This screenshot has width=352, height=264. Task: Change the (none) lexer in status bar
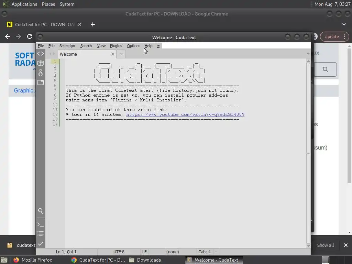pos(173,252)
